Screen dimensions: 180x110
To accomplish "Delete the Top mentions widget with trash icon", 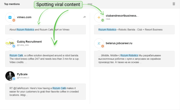I will 174,4.
